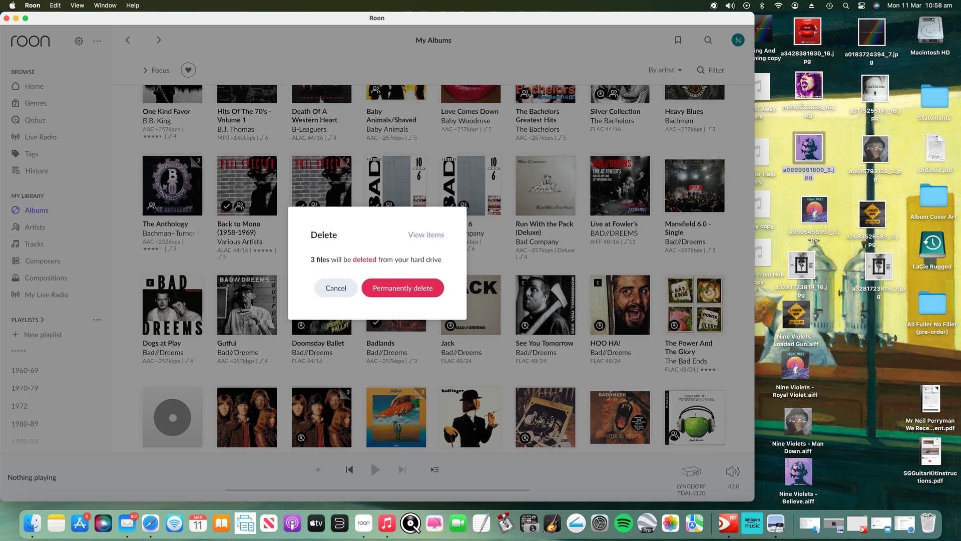Open Spotify from the Dock

[623, 524]
